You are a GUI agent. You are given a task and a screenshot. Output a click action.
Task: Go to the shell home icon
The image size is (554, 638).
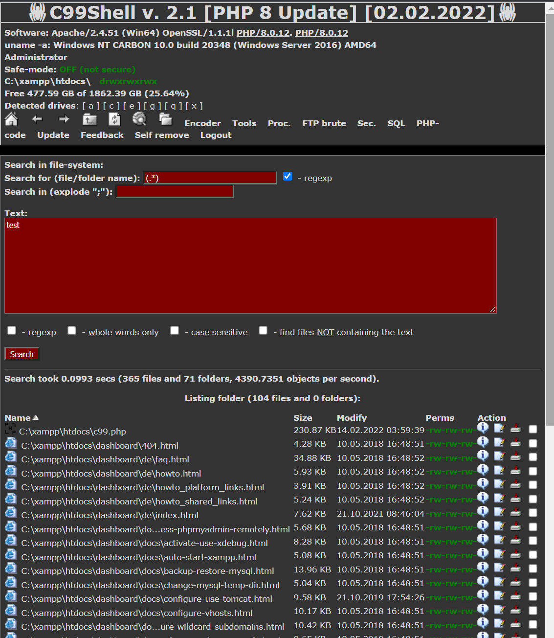pyautogui.click(x=11, y=119)
